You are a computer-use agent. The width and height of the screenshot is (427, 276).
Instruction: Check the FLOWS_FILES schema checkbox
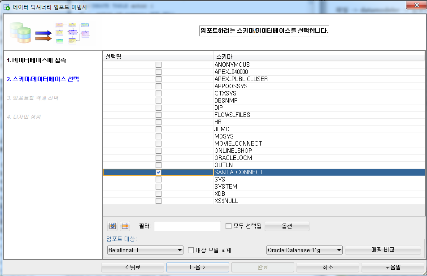(x=158, y=115)
